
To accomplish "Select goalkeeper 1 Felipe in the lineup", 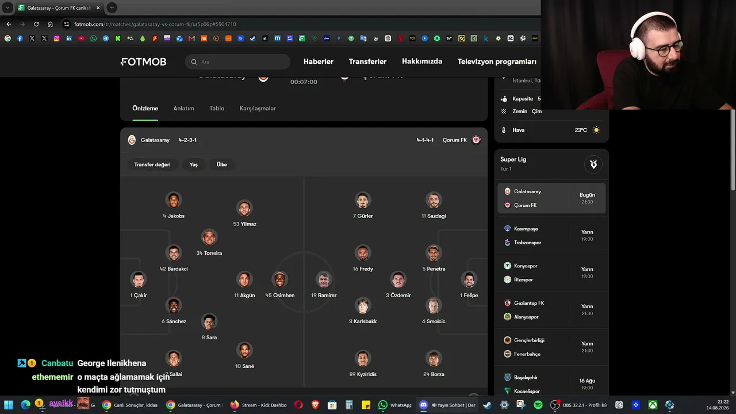I will click(x=469, y=285).
